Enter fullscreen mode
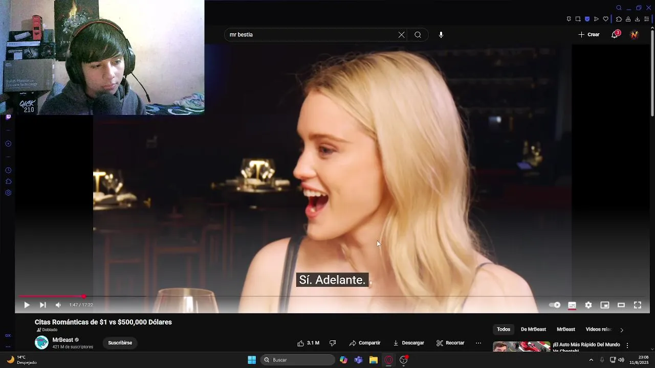655x368 pixels. point(638,305)
